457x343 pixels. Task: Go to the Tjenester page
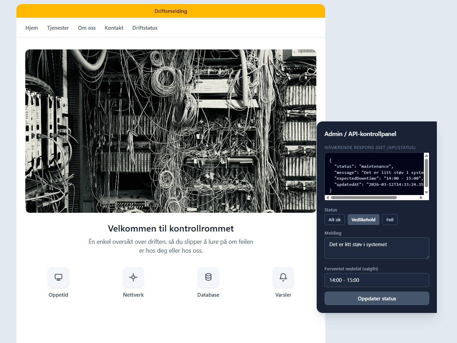coord(58,28)
